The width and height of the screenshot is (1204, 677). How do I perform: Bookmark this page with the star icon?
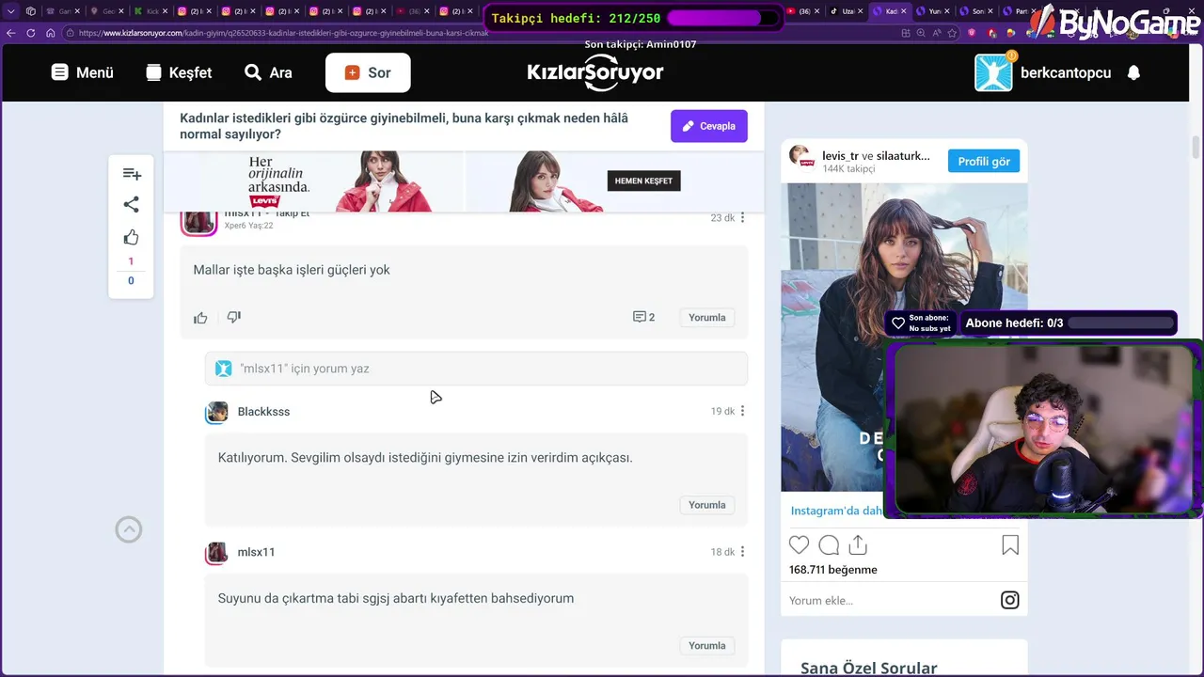coord(951,33)
